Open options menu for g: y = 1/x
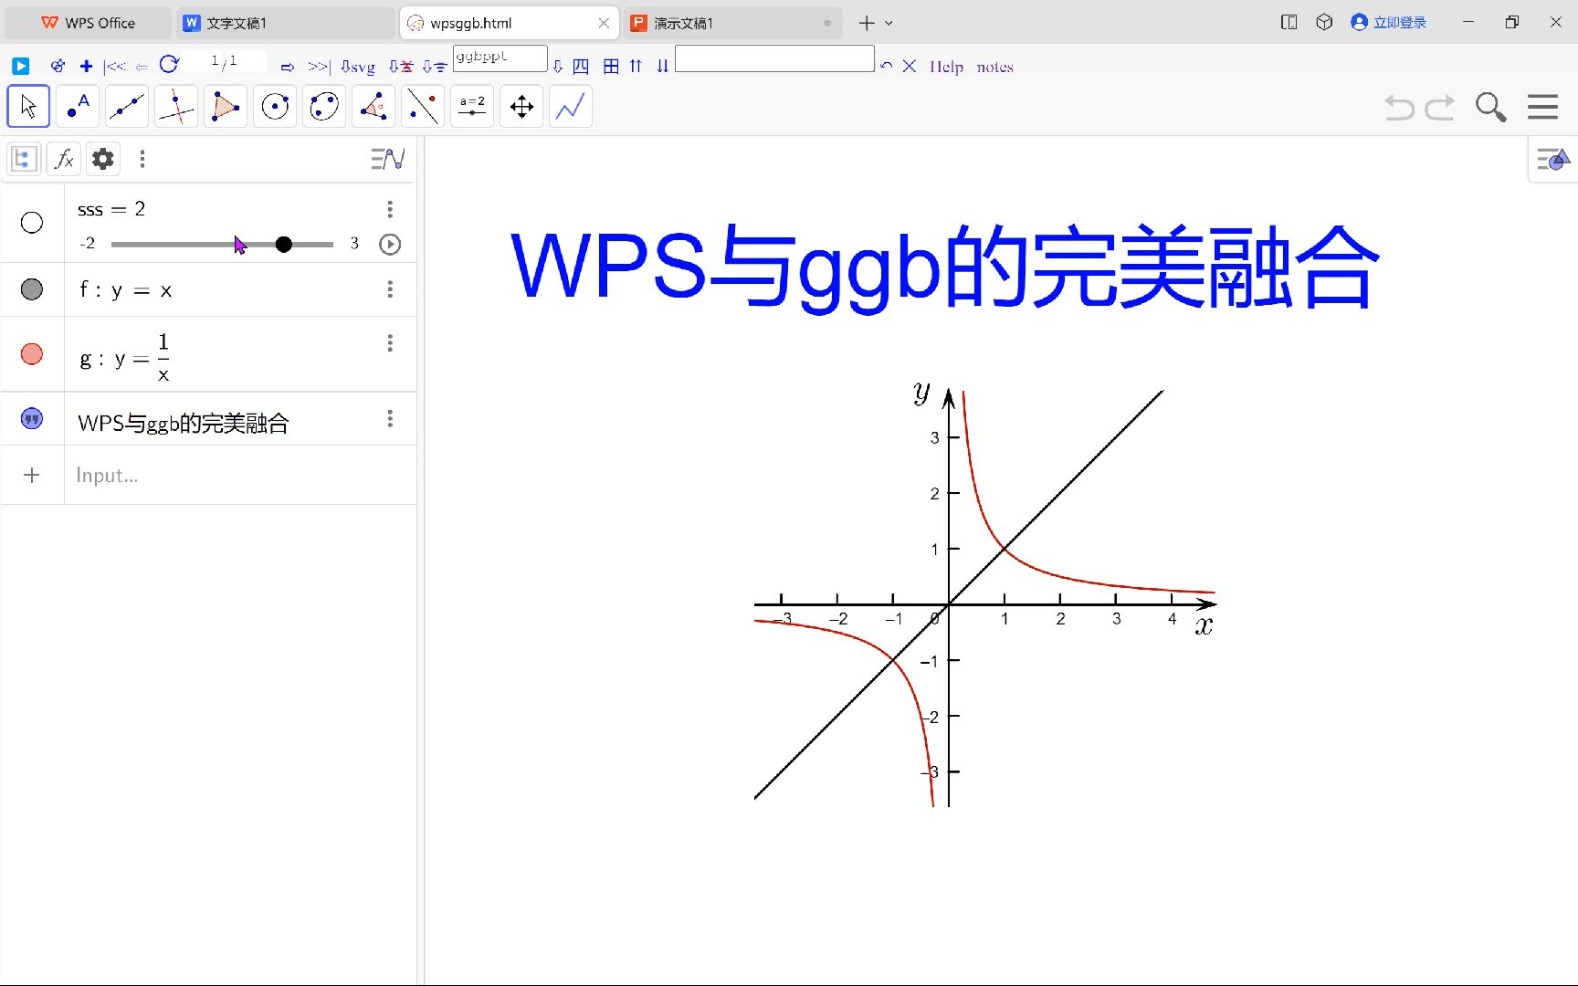This screenshot has height=986, width=1578. [390, 342]
